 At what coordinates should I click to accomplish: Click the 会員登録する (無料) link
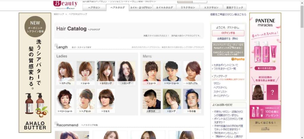(227, 39)
